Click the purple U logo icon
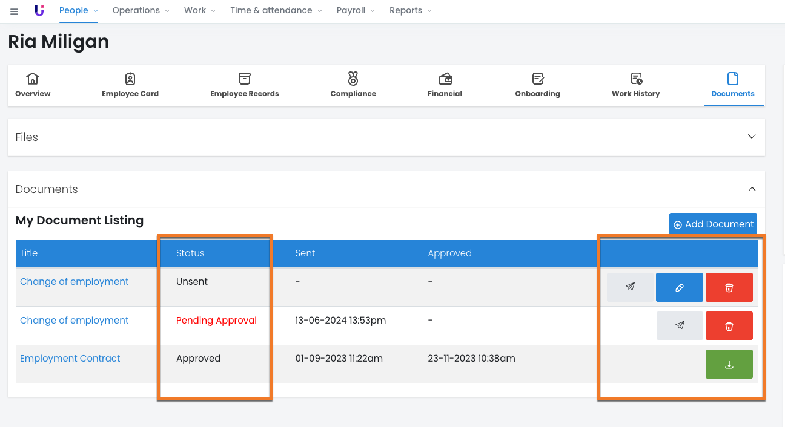The image size is (785, 427). 39,10
